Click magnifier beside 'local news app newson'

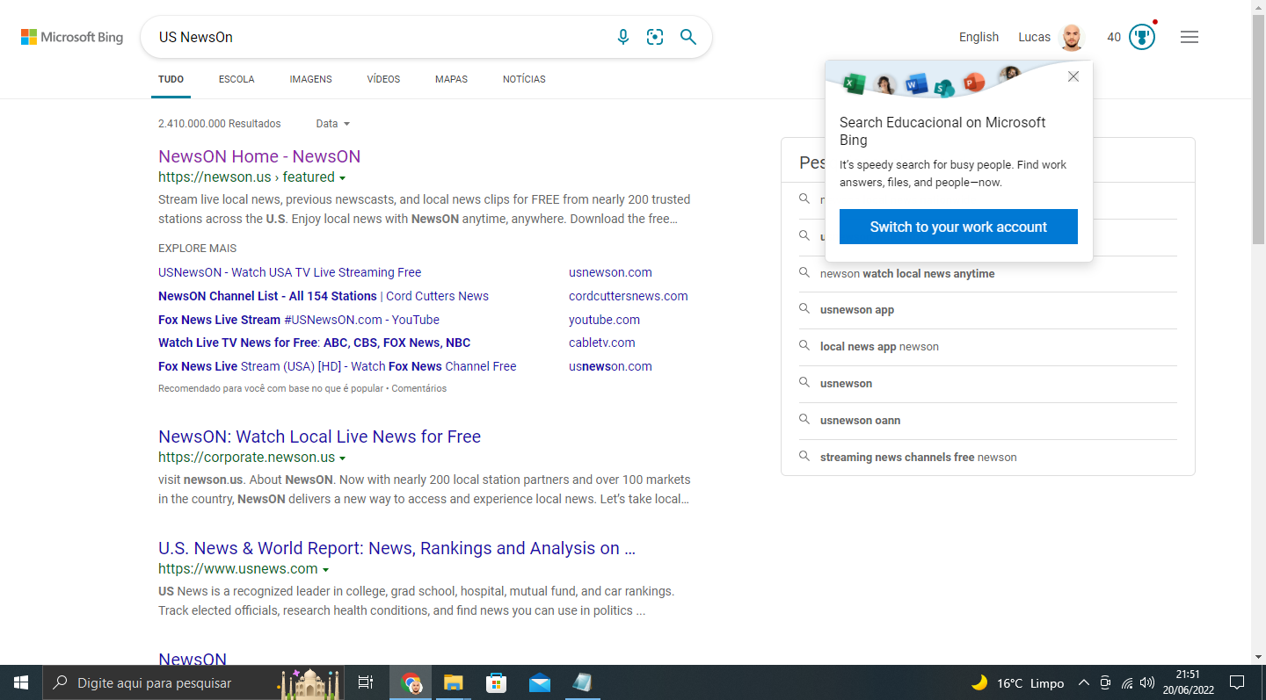pos(804,346)
